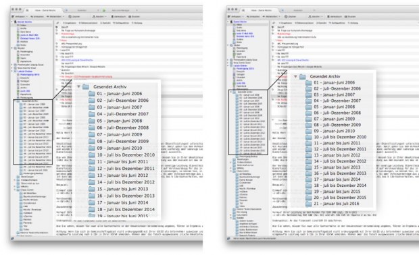419x255 pixels.
Task: Open '15 - Januar bis Juni 2013' in right callout
Action: [337, 167]
